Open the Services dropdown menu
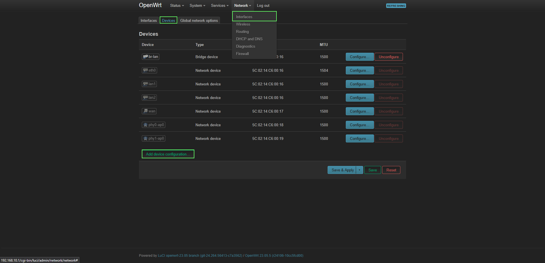The image size is (545, 263). tap(220, 6)
